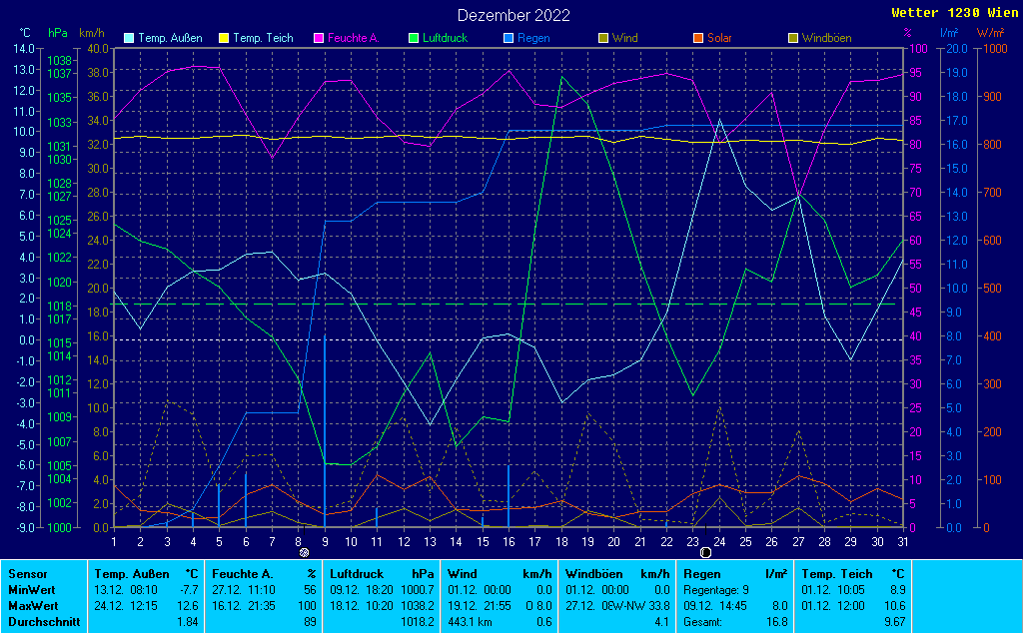
Task: Select the 'Temp. Außen' legend label
Action: point(170,39)
